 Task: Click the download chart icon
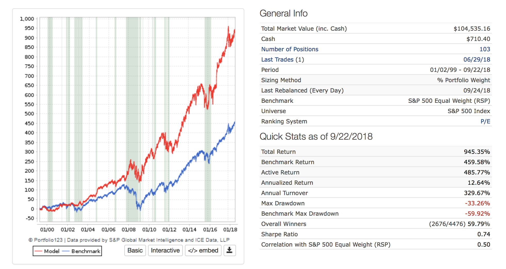click(x=230, y=250)
